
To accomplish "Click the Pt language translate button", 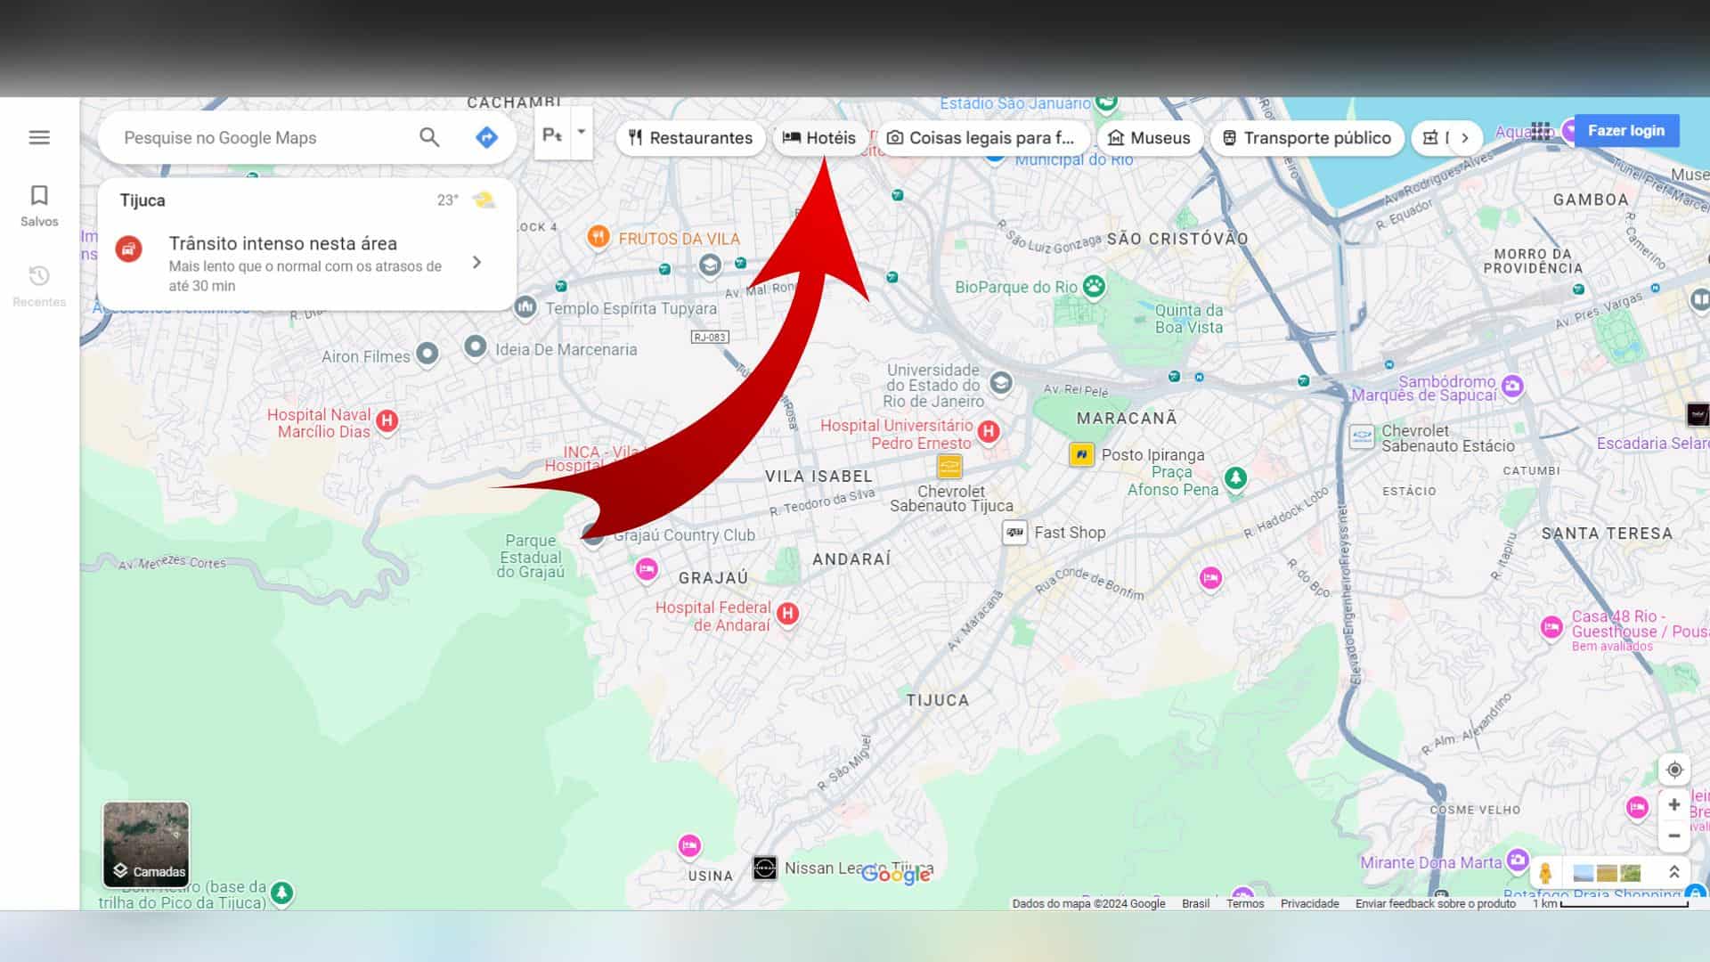I will (x=552, y=135).
